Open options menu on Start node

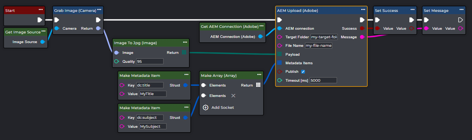click(40, 10)
